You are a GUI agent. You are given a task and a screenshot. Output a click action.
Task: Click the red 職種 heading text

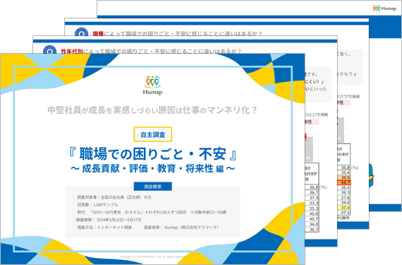tap(98, 34)
